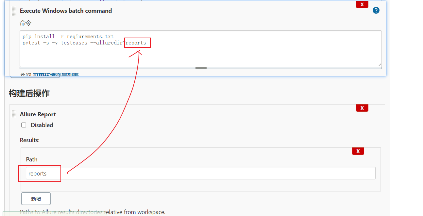Viewport: 423px width, 216px height.
Task: Grab the Allure Report drag handle
Action: tap(14, 114)
